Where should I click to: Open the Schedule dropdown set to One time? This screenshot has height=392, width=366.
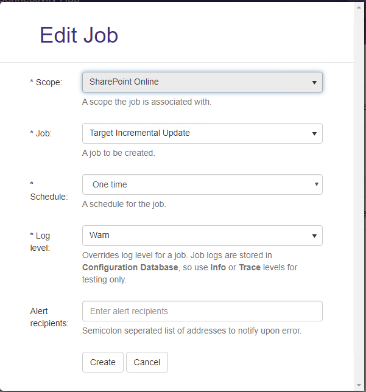click(202, 184)
